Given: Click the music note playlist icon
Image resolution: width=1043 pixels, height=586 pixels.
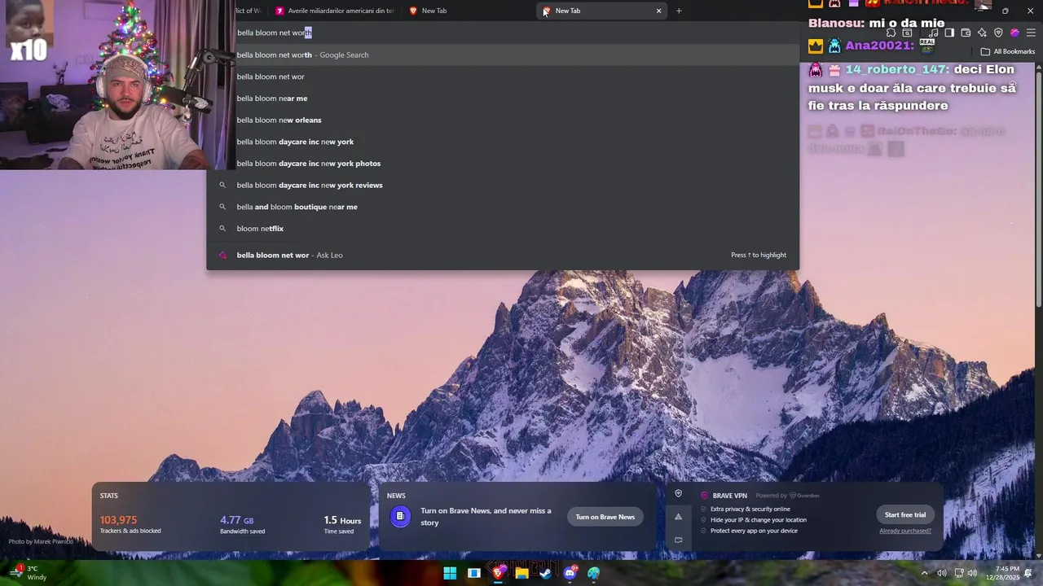Looking at the screenshot, I should [934, 33].
